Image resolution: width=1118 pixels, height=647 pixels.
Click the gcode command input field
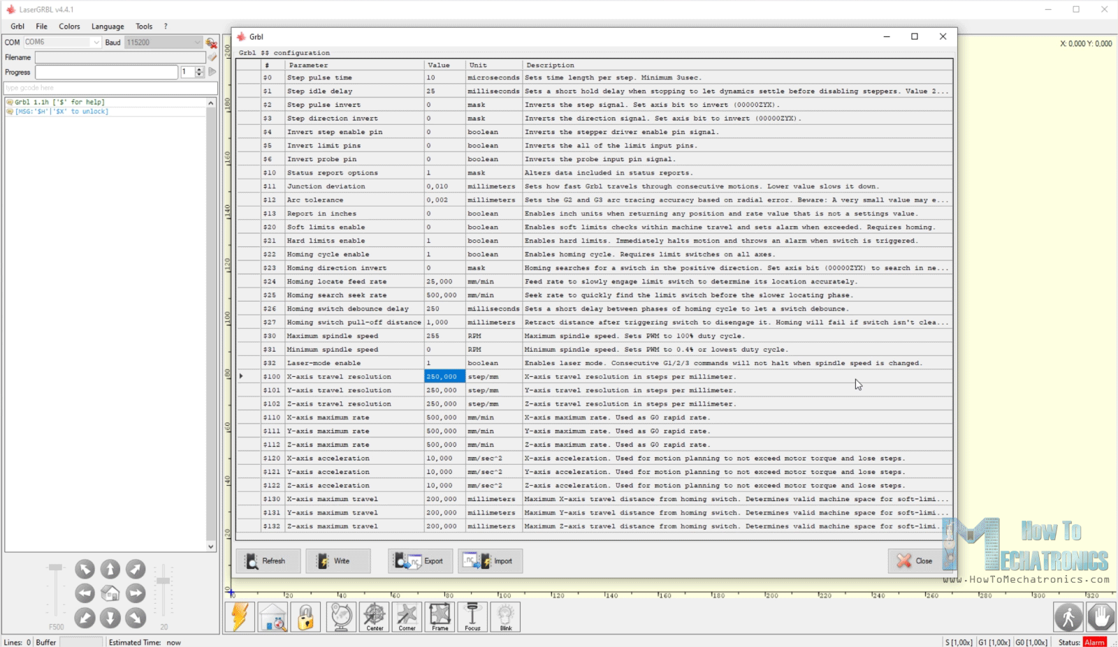(x=110, y=88)
